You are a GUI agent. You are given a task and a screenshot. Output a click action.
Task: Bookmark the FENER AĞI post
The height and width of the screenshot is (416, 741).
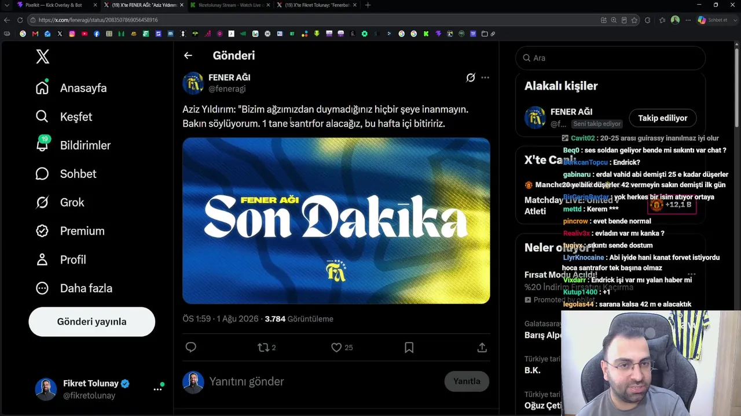409,347
